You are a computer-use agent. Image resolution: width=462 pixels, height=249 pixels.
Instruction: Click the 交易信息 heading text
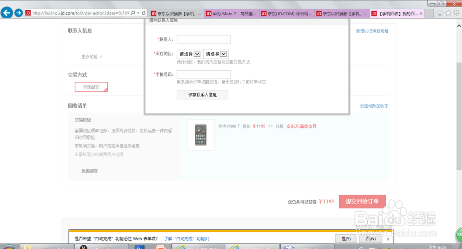click(83, 120)
